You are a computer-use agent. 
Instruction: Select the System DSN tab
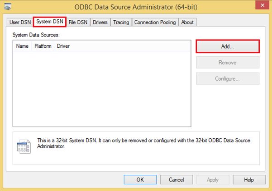click(x=50, y=22)
